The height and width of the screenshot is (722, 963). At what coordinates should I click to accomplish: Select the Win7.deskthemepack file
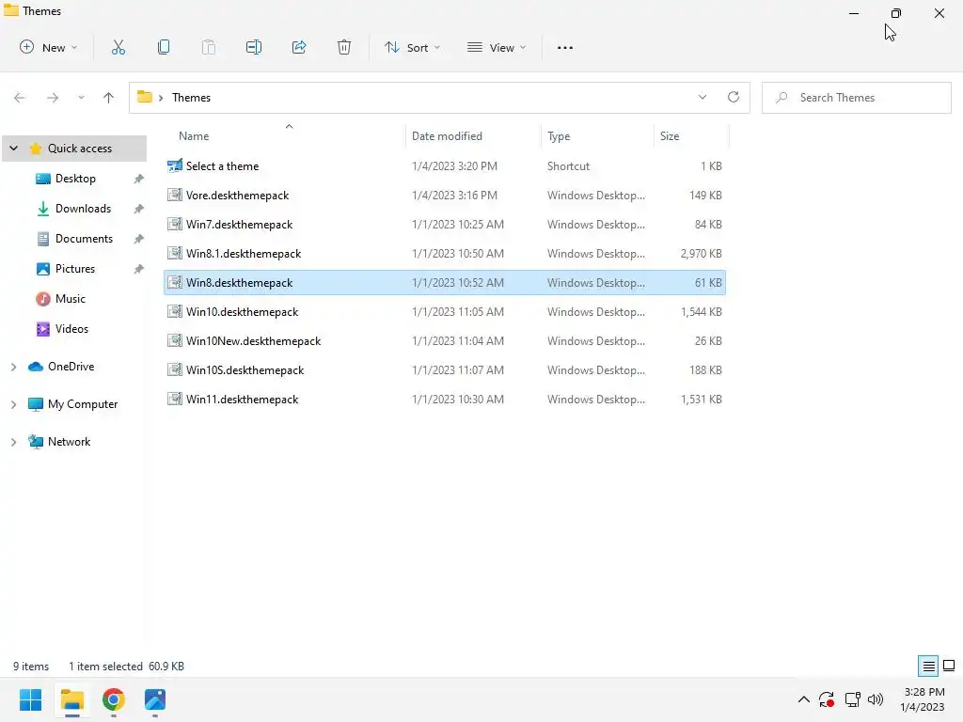point(445,225)
